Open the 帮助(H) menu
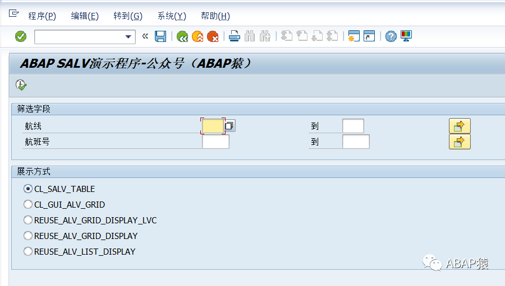 [215, 16]
